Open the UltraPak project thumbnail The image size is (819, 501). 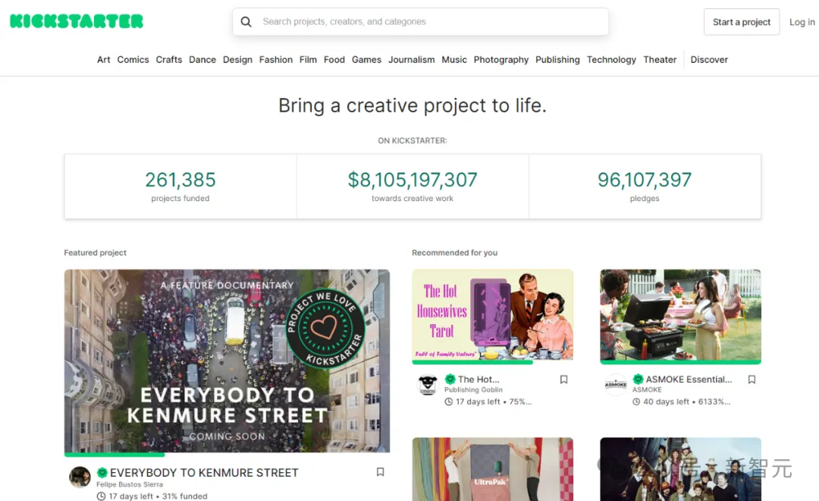[x=493, y=469]
